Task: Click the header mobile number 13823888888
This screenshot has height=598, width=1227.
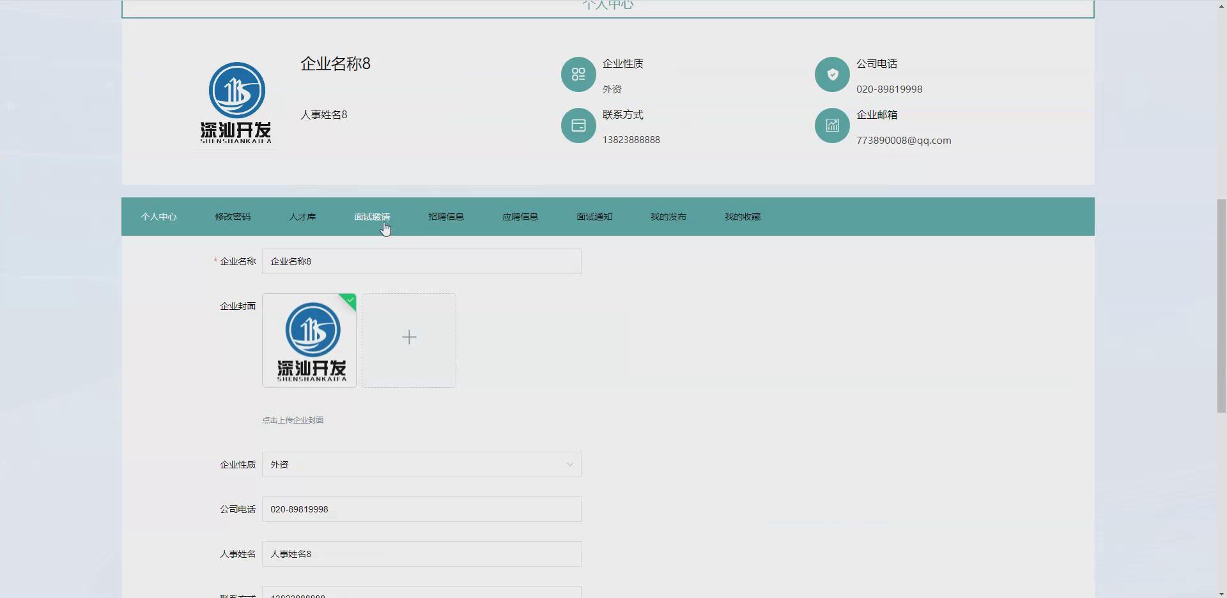Action: 631,140
